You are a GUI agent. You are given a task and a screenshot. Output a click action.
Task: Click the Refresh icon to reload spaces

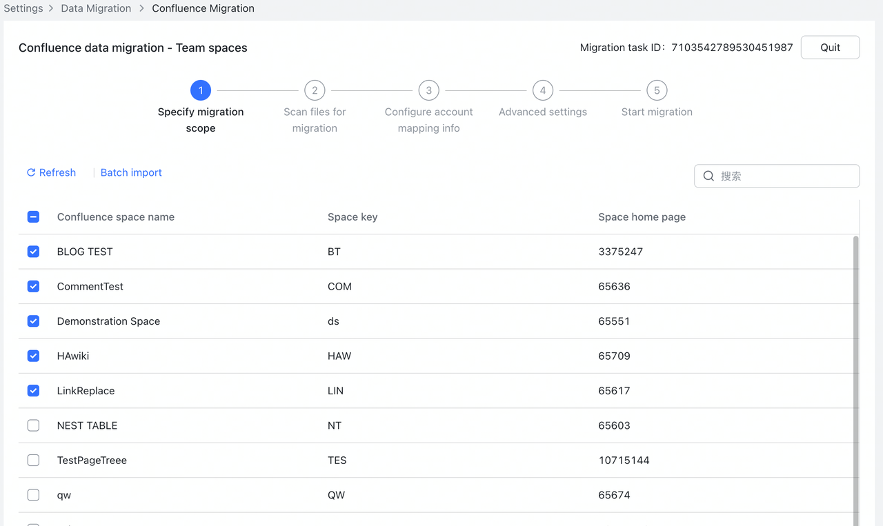click(x=30, y=172)
